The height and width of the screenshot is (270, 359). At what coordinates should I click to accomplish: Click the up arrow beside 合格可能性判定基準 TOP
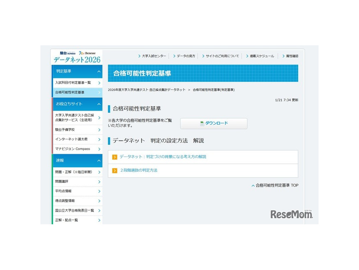click(253, 185)
